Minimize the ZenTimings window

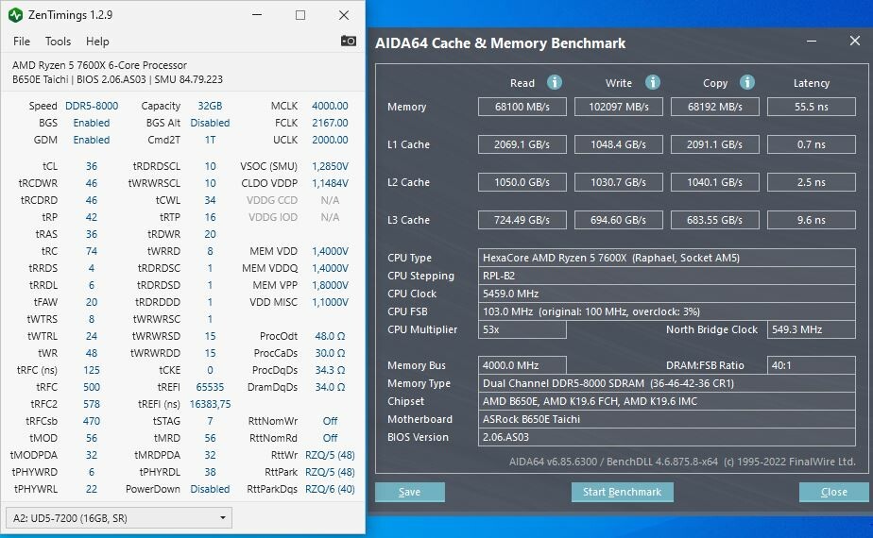(257, 15)
